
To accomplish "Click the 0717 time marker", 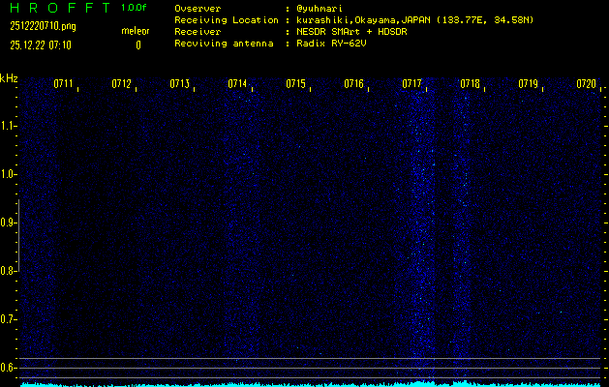I will pyautogui.click(x=411, y=84).
